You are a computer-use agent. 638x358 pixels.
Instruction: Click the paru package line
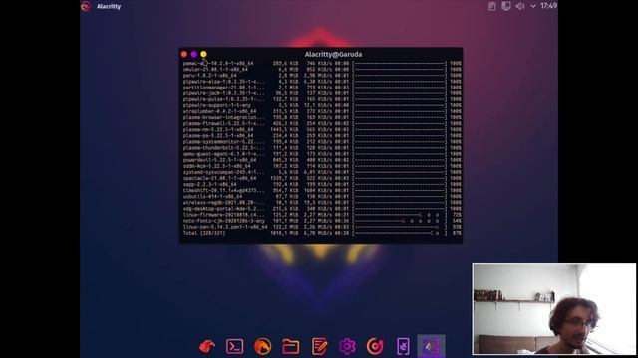322,76
